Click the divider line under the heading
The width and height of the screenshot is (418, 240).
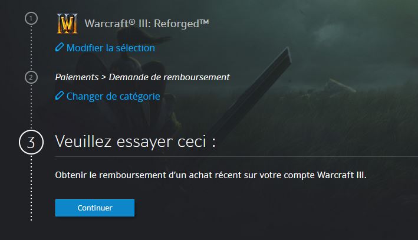pos(236,156)
